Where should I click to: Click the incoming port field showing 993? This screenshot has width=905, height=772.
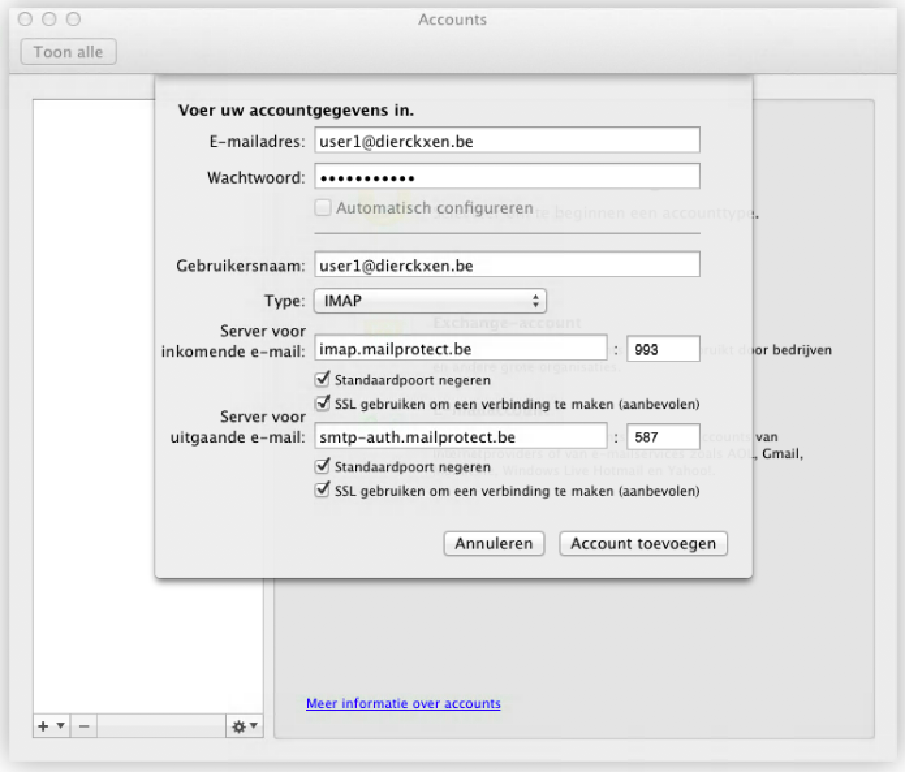[x=663, y=350]
